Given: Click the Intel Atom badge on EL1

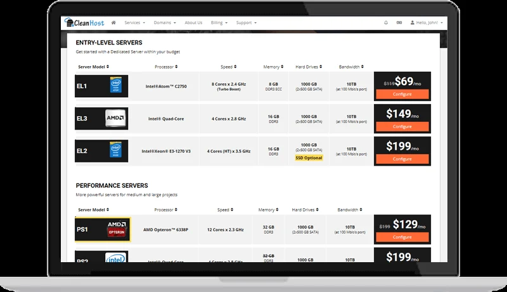Looking at the screenshot, I should (116, 85).
